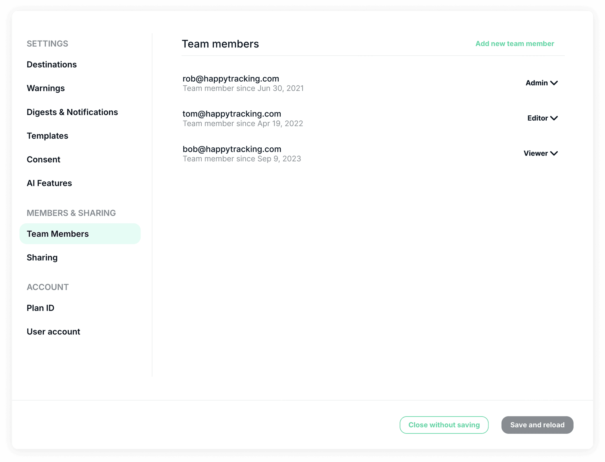Go to the Destinations settings
Screen dimensions: 605x462
[52, 64]
